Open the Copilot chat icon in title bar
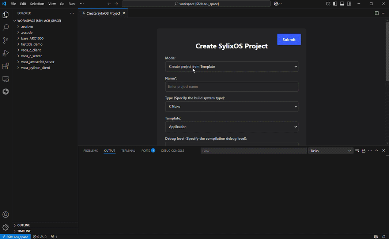The image size is (389, 239). coord(276,4)
